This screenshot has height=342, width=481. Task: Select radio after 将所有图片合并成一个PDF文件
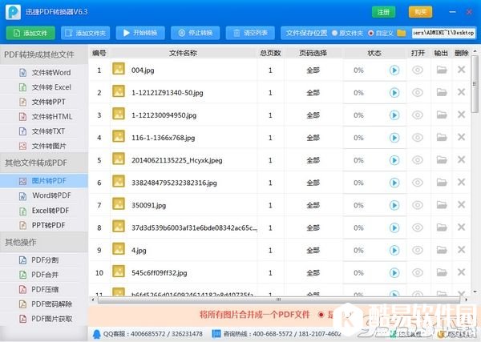tap(321, 315)
